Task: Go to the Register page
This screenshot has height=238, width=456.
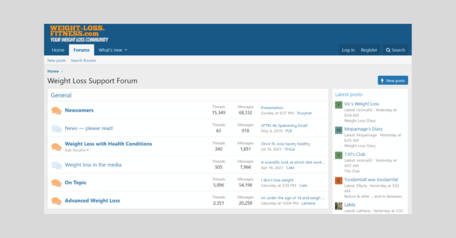Action: (x=369, y=50)
